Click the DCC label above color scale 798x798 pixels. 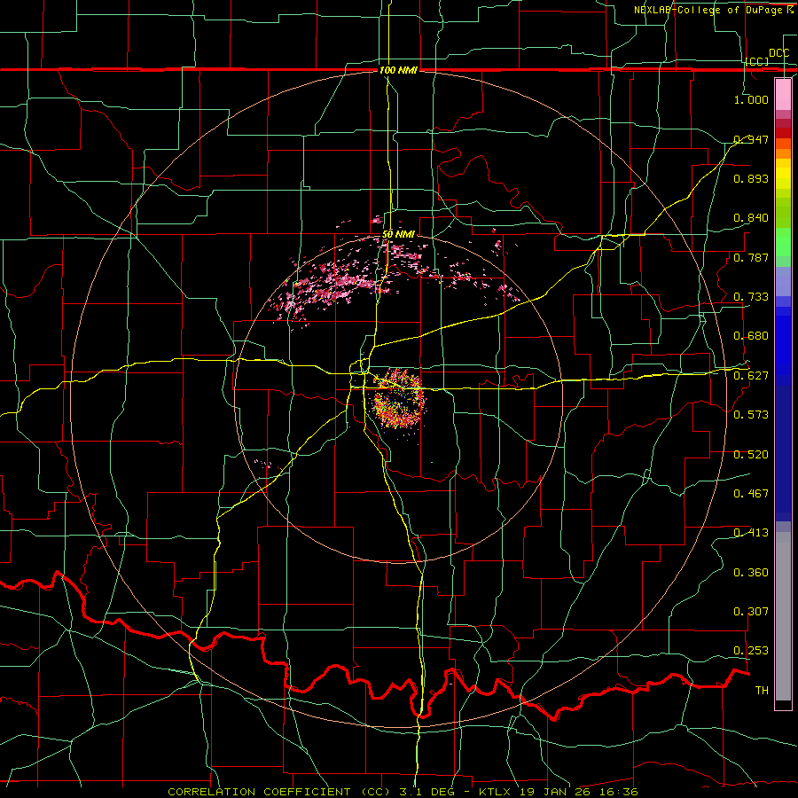pyautogui.click(x=778, y=53)
